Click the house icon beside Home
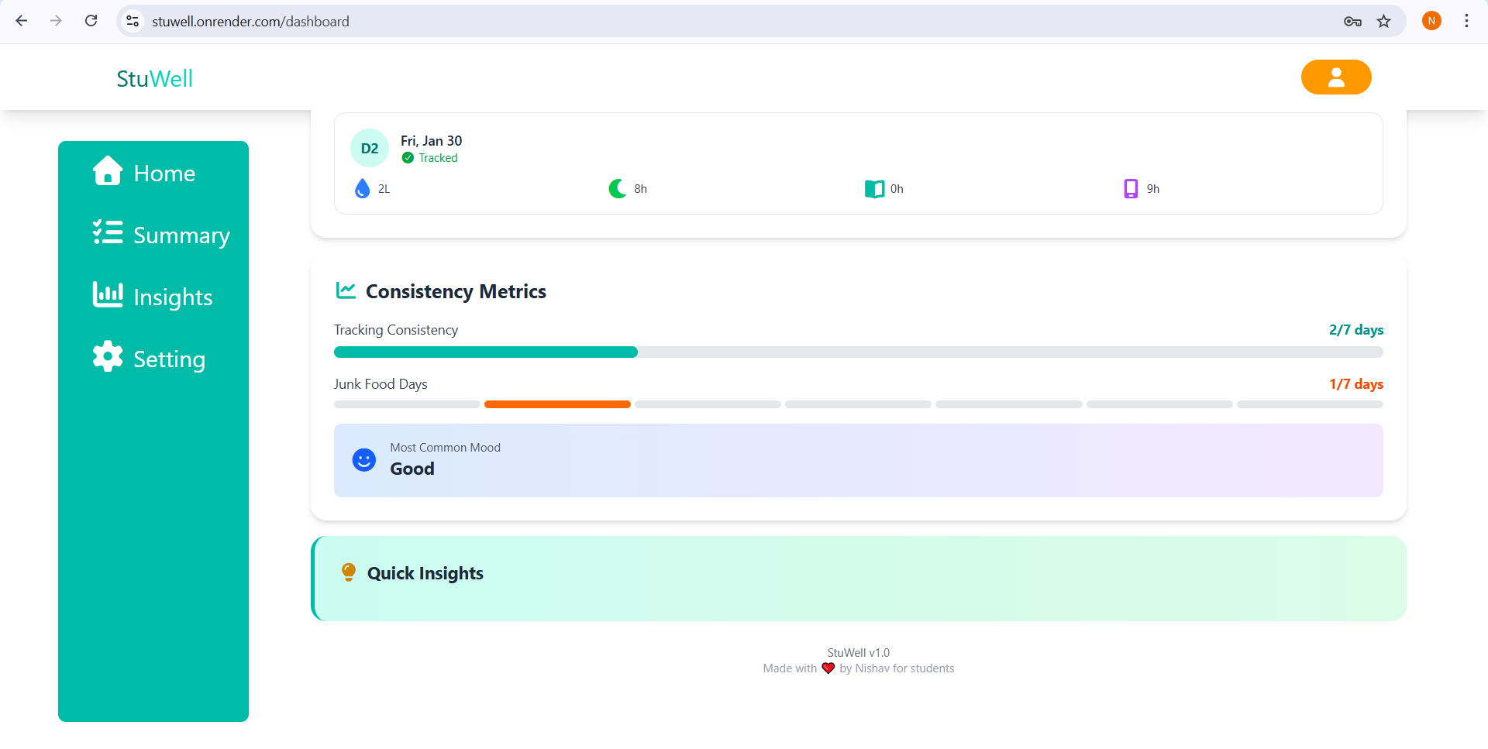This screenshot has width=1488, height=749. coord(108,171)
